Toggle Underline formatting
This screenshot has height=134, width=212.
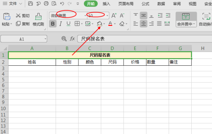pos(68,24)
